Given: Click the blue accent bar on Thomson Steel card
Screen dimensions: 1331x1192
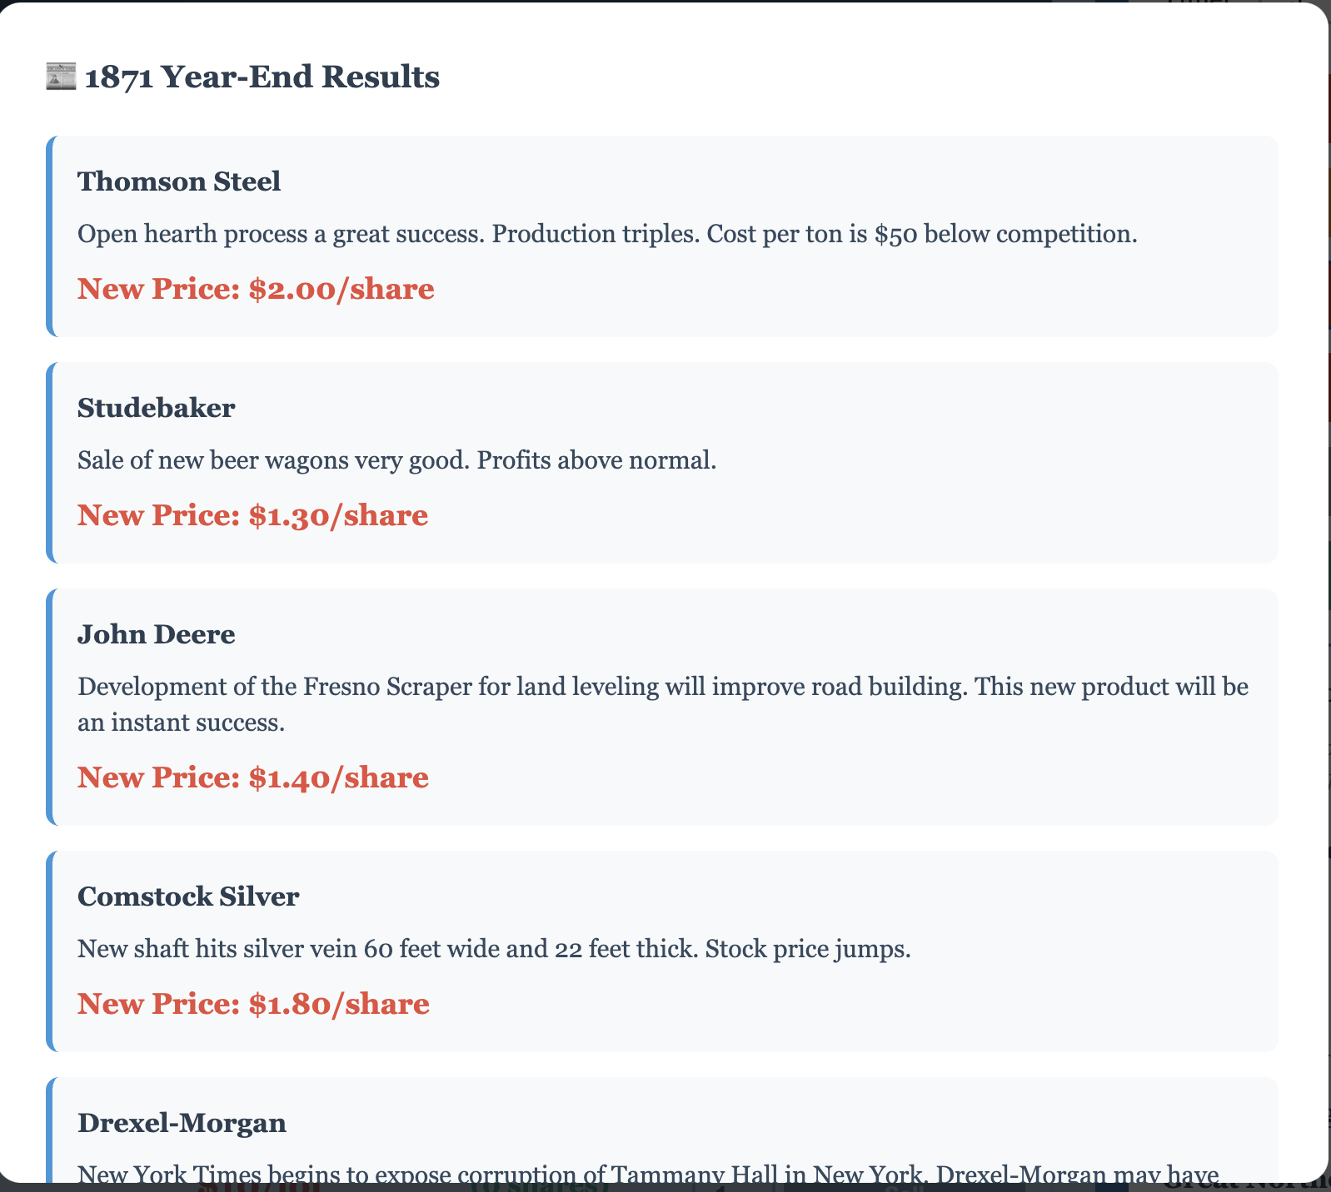Looking at the screenshot, I should (49, 236).
